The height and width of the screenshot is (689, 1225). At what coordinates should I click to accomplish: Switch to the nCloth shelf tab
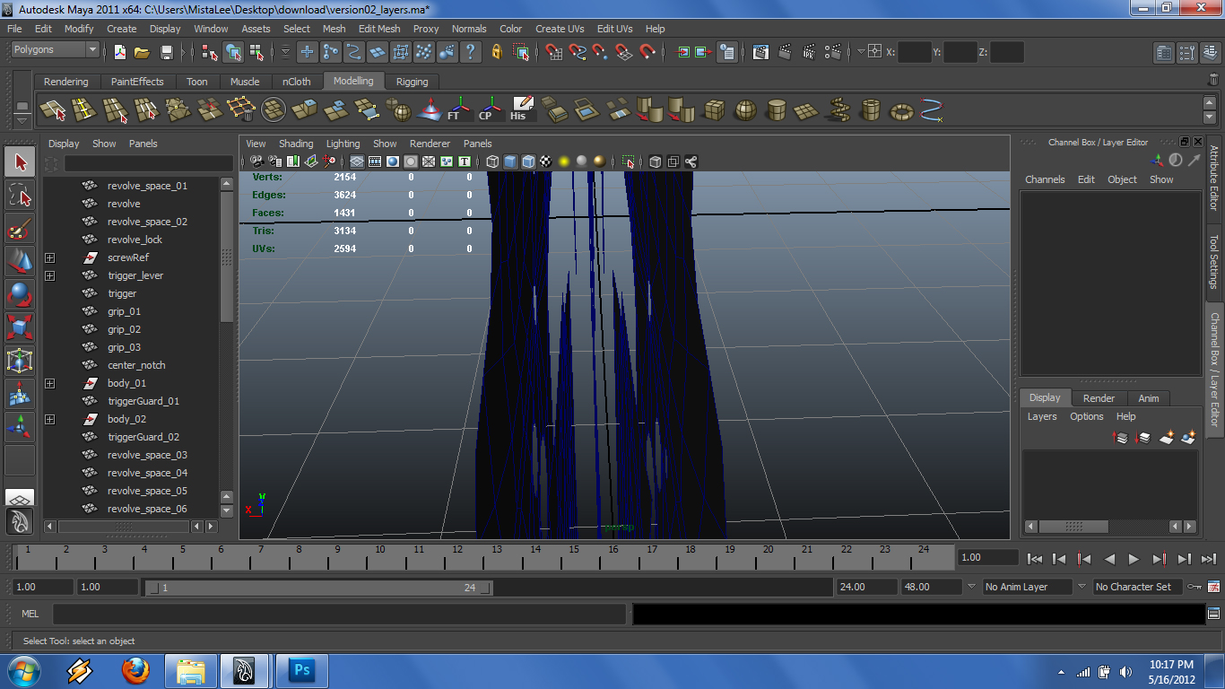(297, 82)
